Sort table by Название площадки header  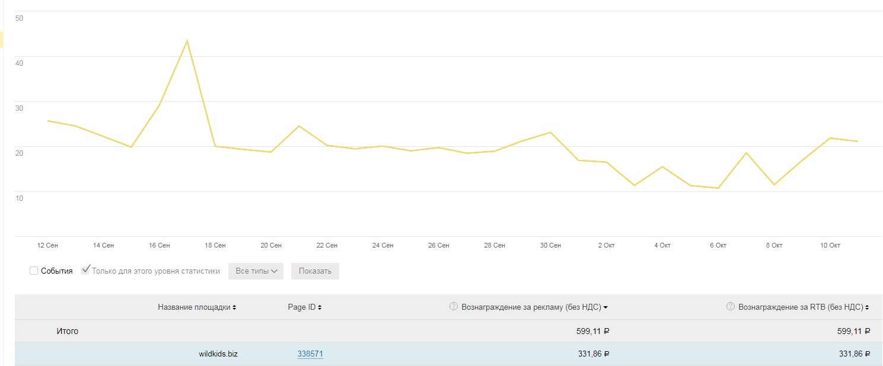(x=194, y=307)
